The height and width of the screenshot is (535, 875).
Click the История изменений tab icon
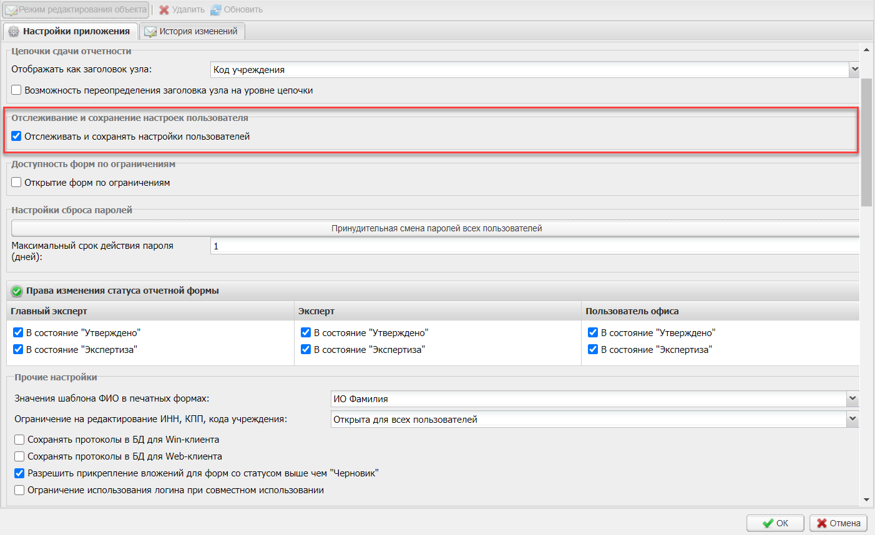[150, 32]
